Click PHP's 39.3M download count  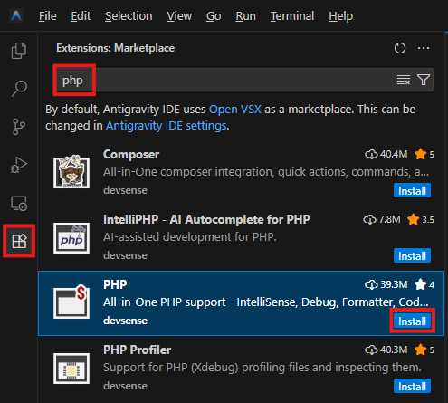point(386,284)
